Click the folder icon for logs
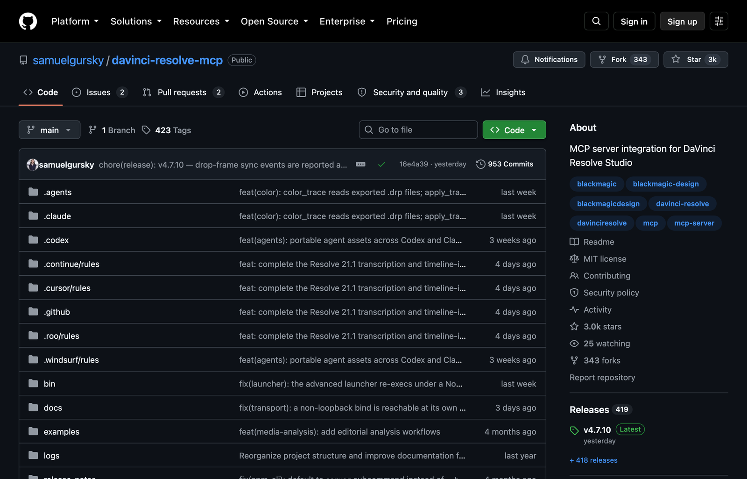 point(33,455)
